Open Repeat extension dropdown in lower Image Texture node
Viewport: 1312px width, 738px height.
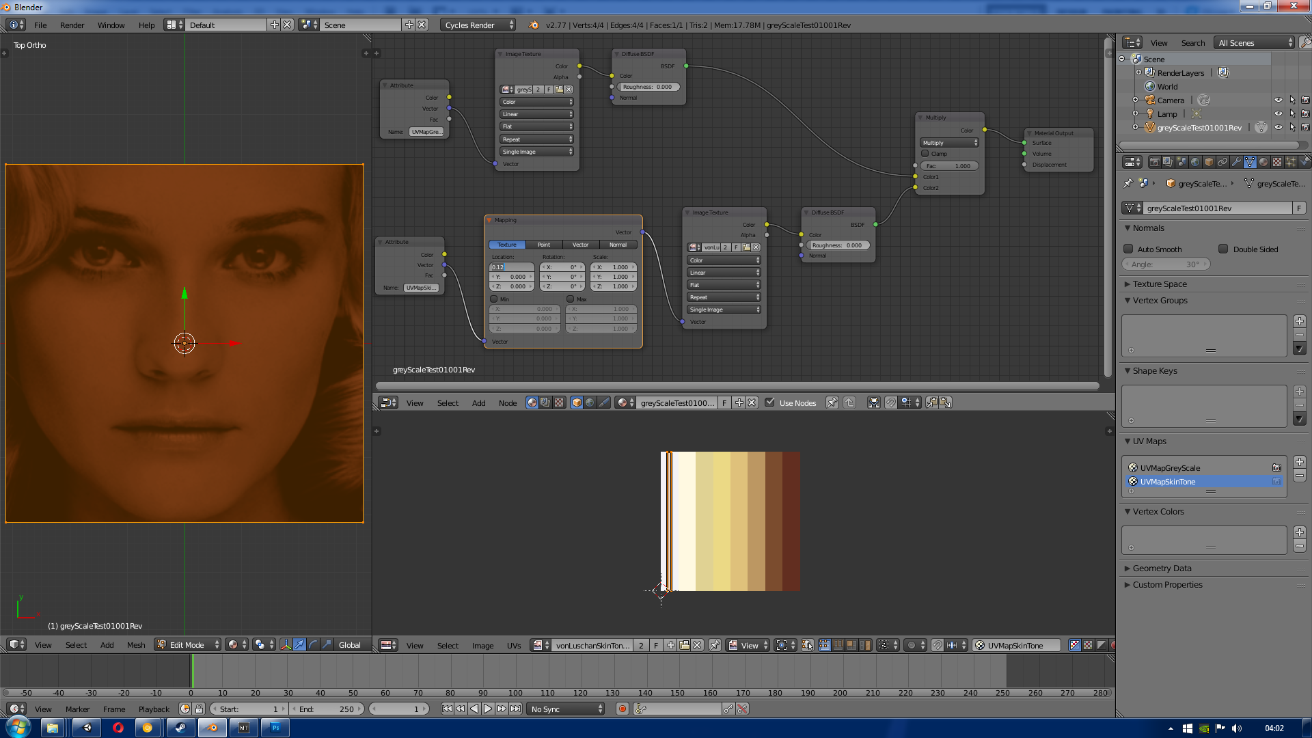tap(724, 297)
